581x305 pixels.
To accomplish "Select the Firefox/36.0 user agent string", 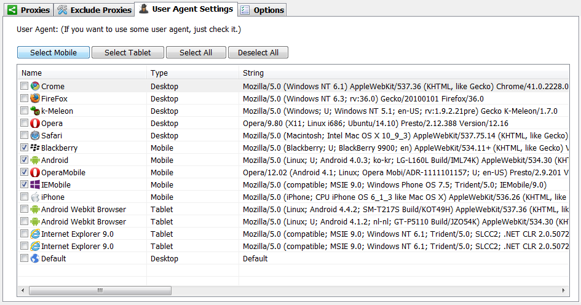I will [x=363, y=98].
